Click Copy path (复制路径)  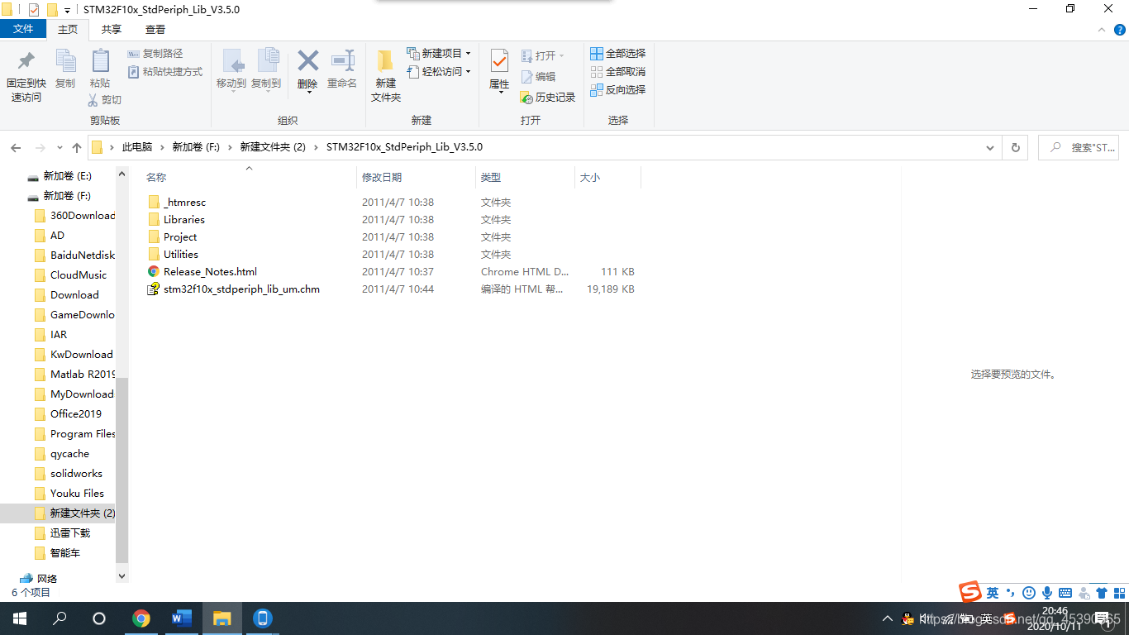[x=155, y=54]
